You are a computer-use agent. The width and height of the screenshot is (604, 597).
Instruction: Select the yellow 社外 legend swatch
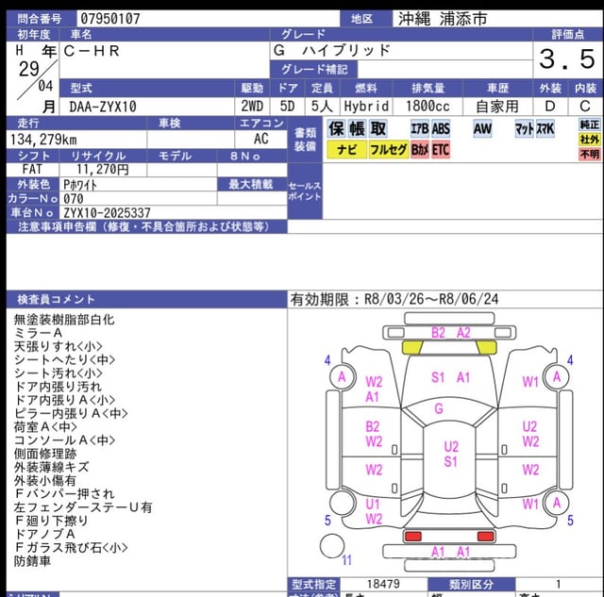click(x=589, y=139)
